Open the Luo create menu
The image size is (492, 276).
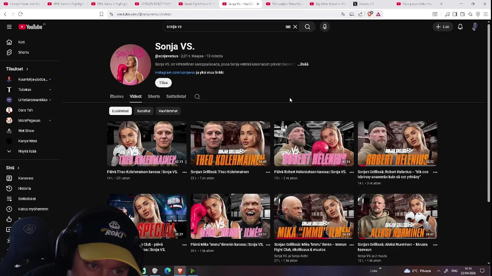click(x=442, y=27)
